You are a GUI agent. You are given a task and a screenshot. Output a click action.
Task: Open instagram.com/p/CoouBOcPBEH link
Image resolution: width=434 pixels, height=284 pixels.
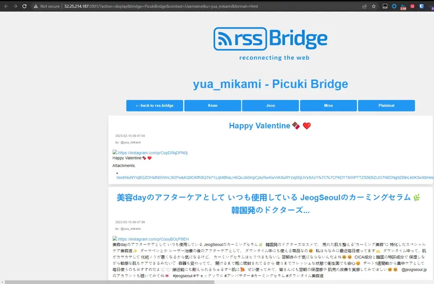pyautogui.click(x=153, y=239)
